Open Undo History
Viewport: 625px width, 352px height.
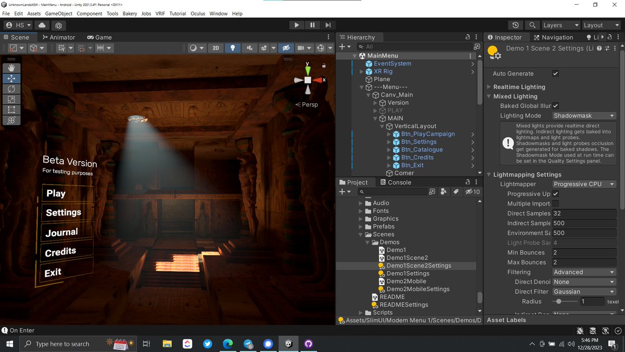pos(516,25)
